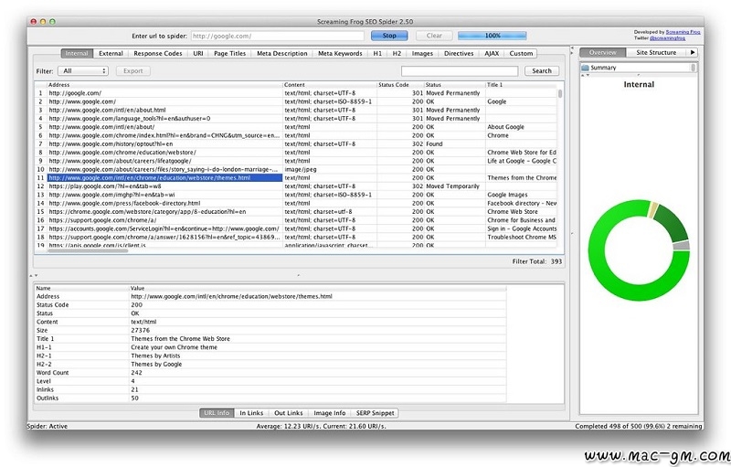Select the Page Titles tab
Image resolution: width=731 pixels, height=467 pixels.
click(230, 54)
